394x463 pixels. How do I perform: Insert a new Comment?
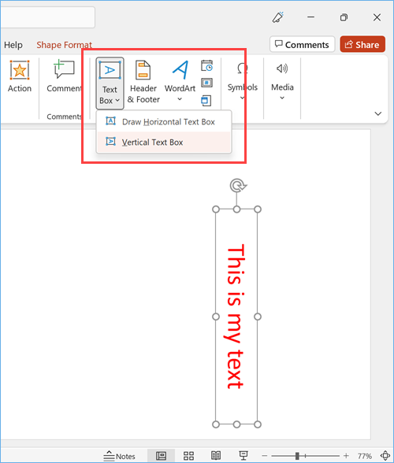pos(64,76)
